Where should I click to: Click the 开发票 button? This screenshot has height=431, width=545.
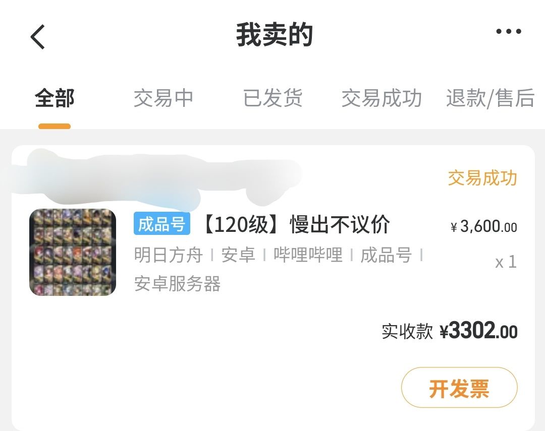[459, 387]
